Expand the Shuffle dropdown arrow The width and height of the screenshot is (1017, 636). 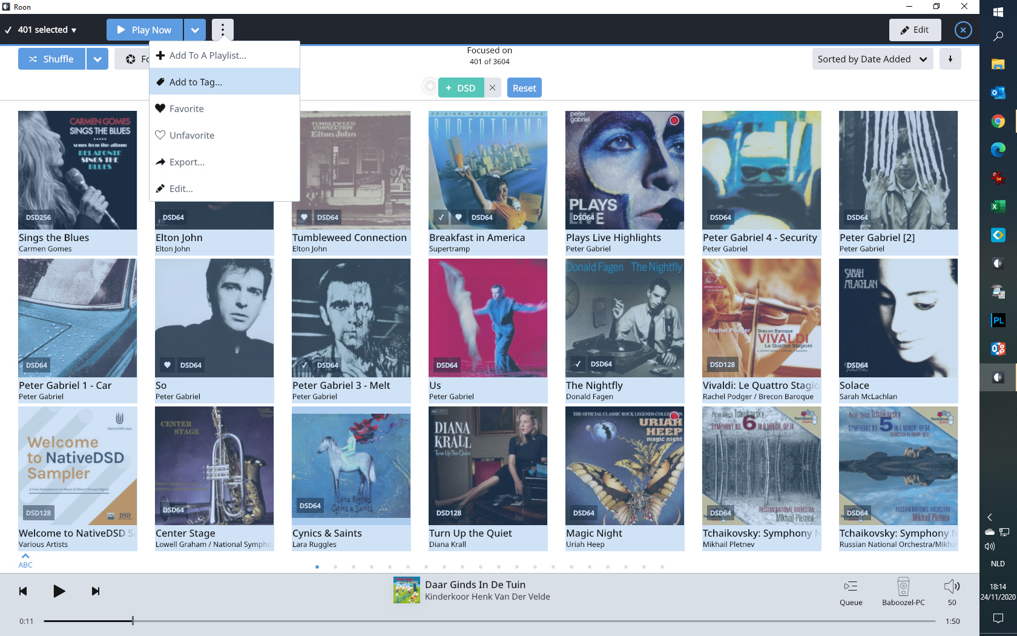97,59
